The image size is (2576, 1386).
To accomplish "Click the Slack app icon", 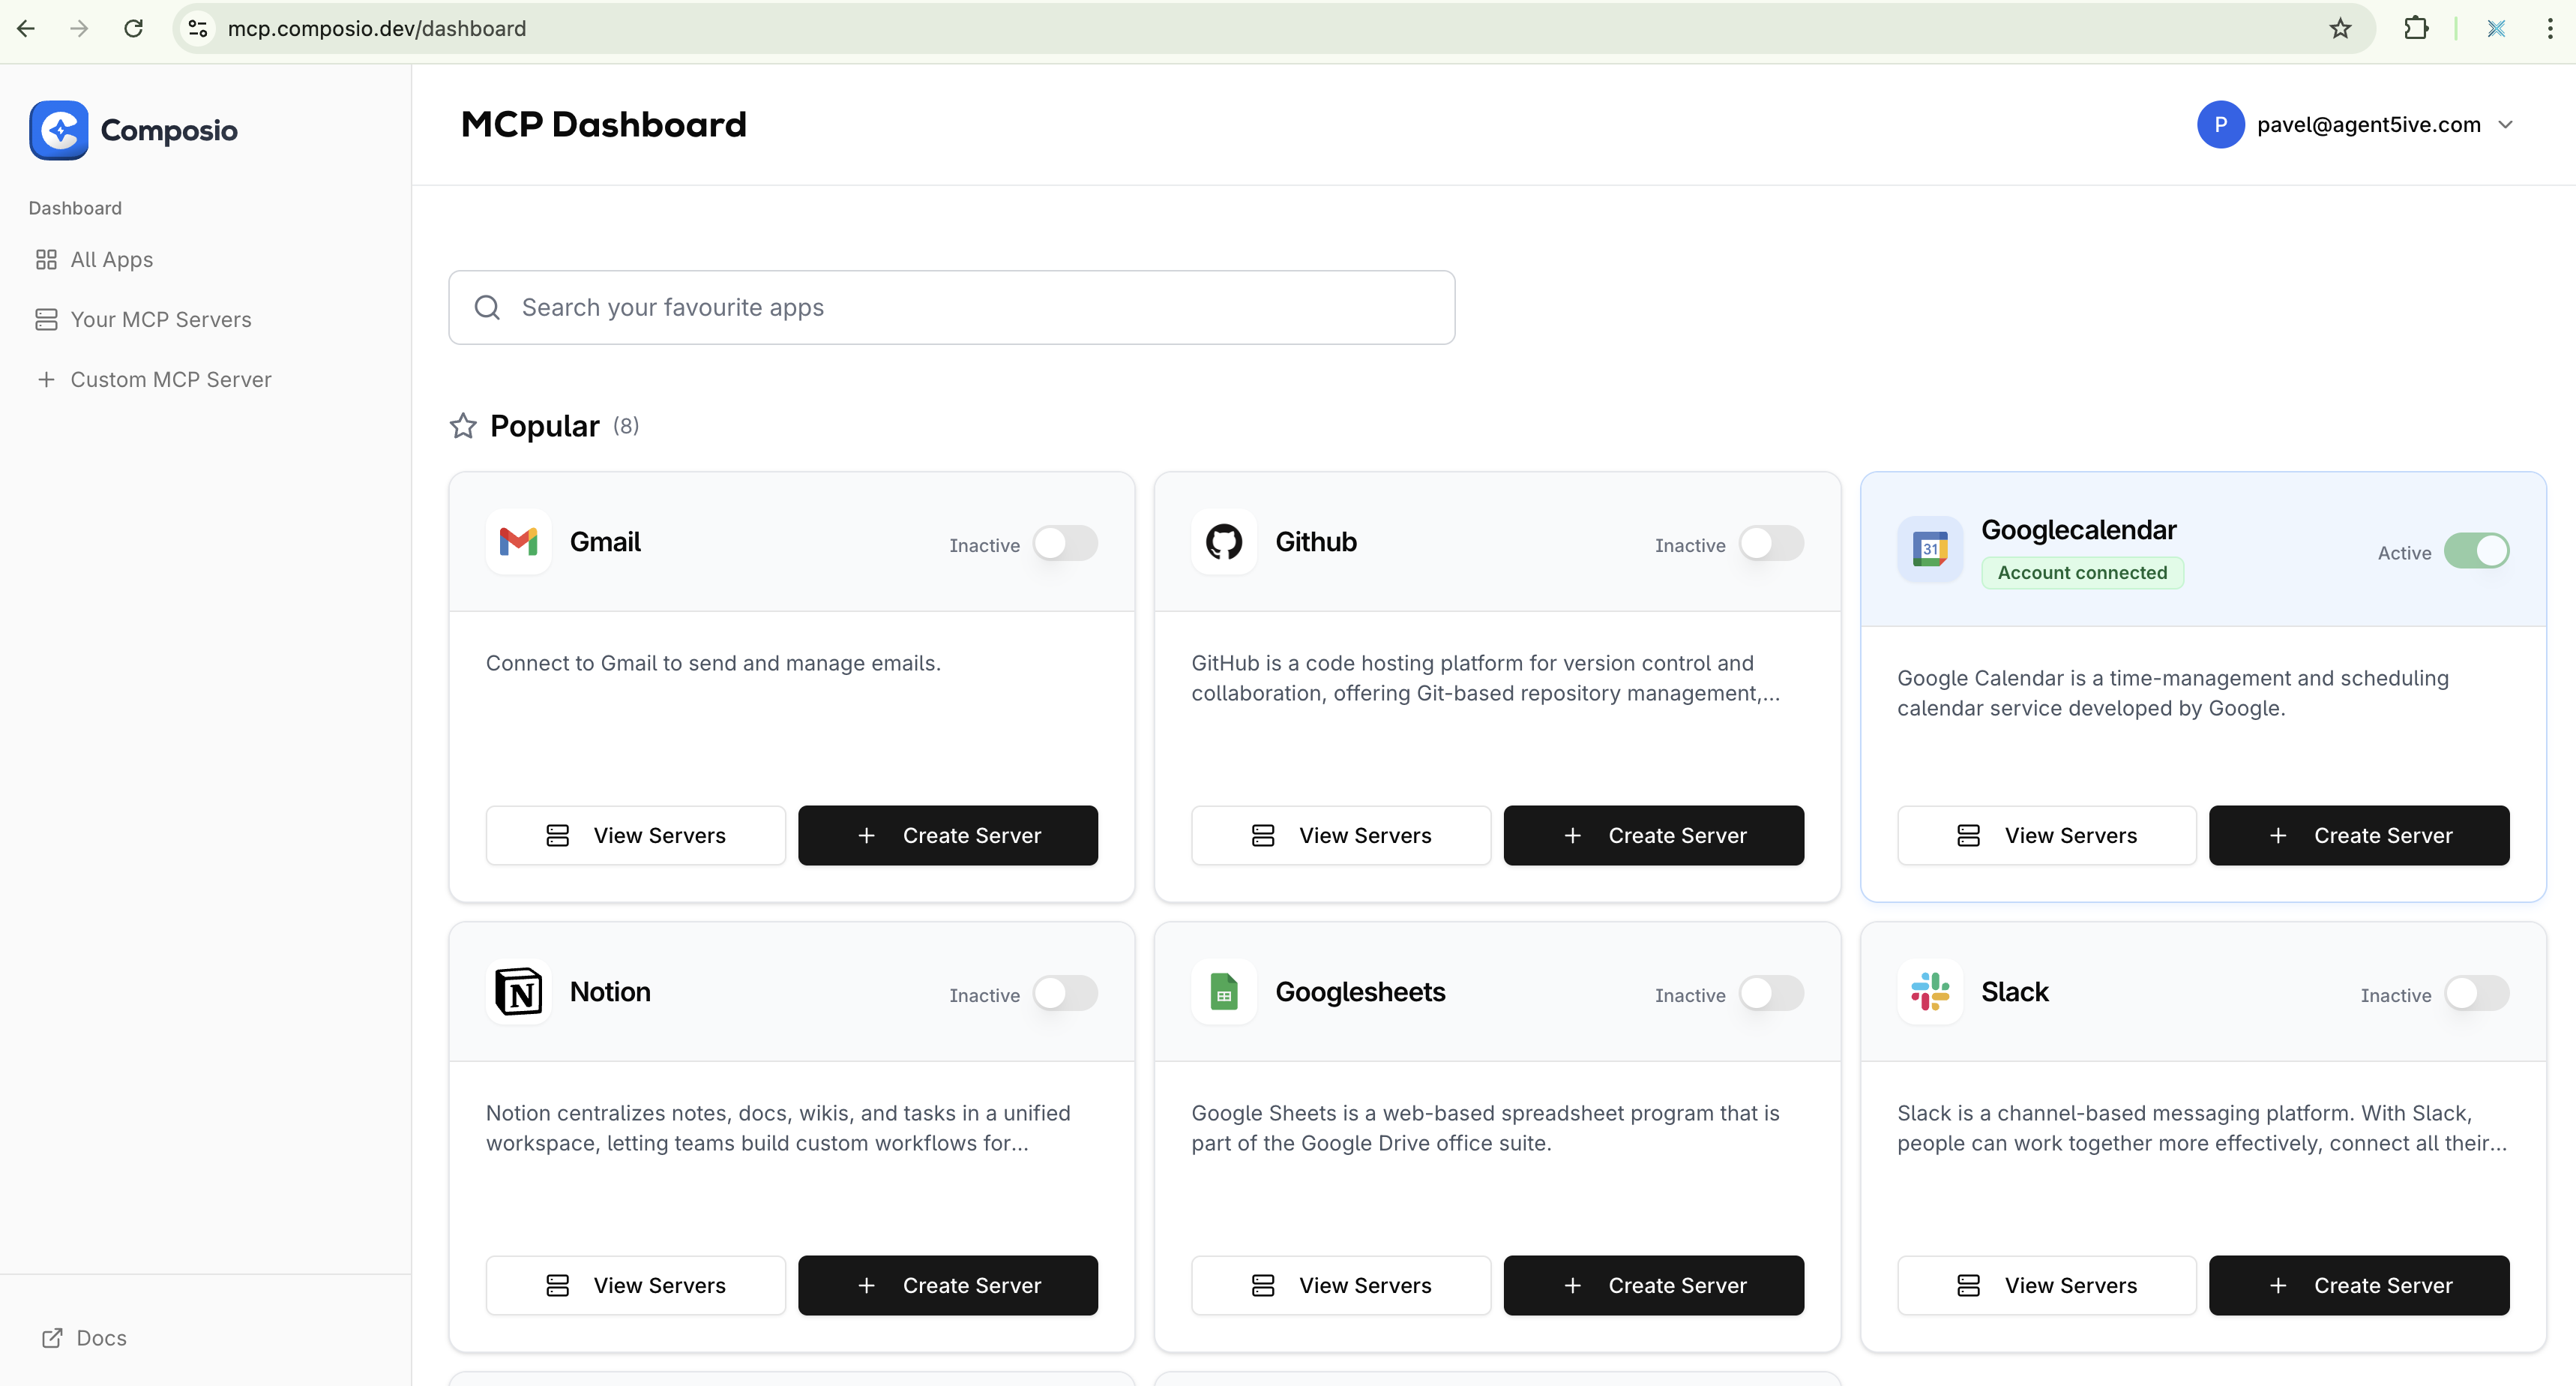I will tap(1929, 991).
